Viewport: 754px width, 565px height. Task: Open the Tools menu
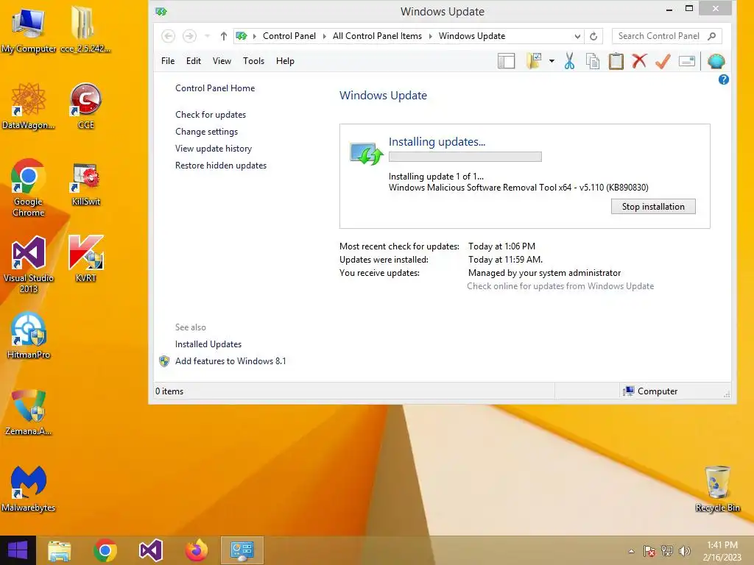[253, 61]
